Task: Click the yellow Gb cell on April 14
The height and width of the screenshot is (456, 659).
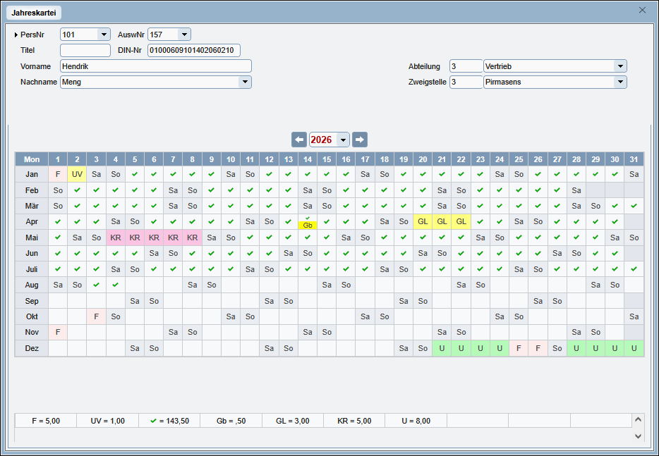Action: (308, 225)
